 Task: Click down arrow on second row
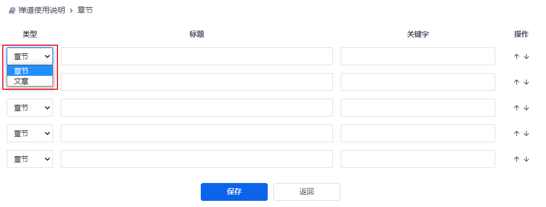click(x=526, y=82)
